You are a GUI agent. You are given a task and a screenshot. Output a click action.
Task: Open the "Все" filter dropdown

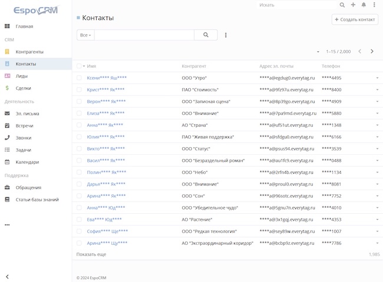tap(85, 35)
